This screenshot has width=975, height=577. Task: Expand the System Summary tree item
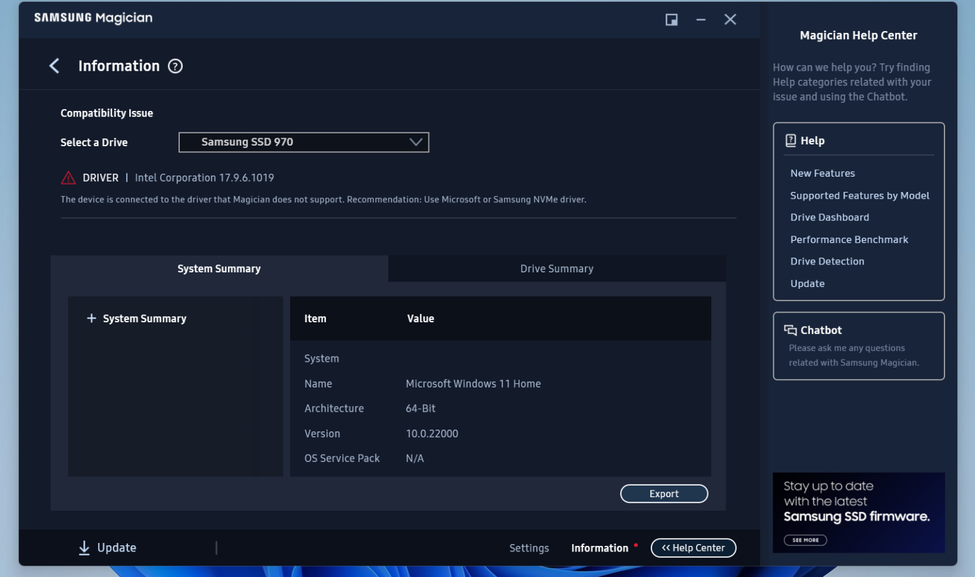(x=91, y=318)
